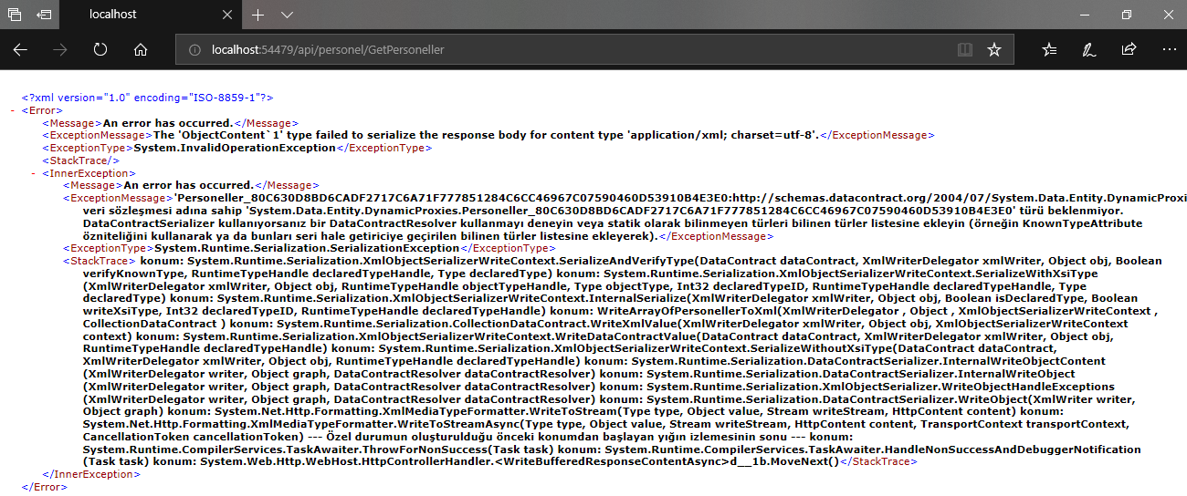The height and width of the screenshot is (496, 1187).
Task: Open a new tab with plus button
Action: coord(258,15)
